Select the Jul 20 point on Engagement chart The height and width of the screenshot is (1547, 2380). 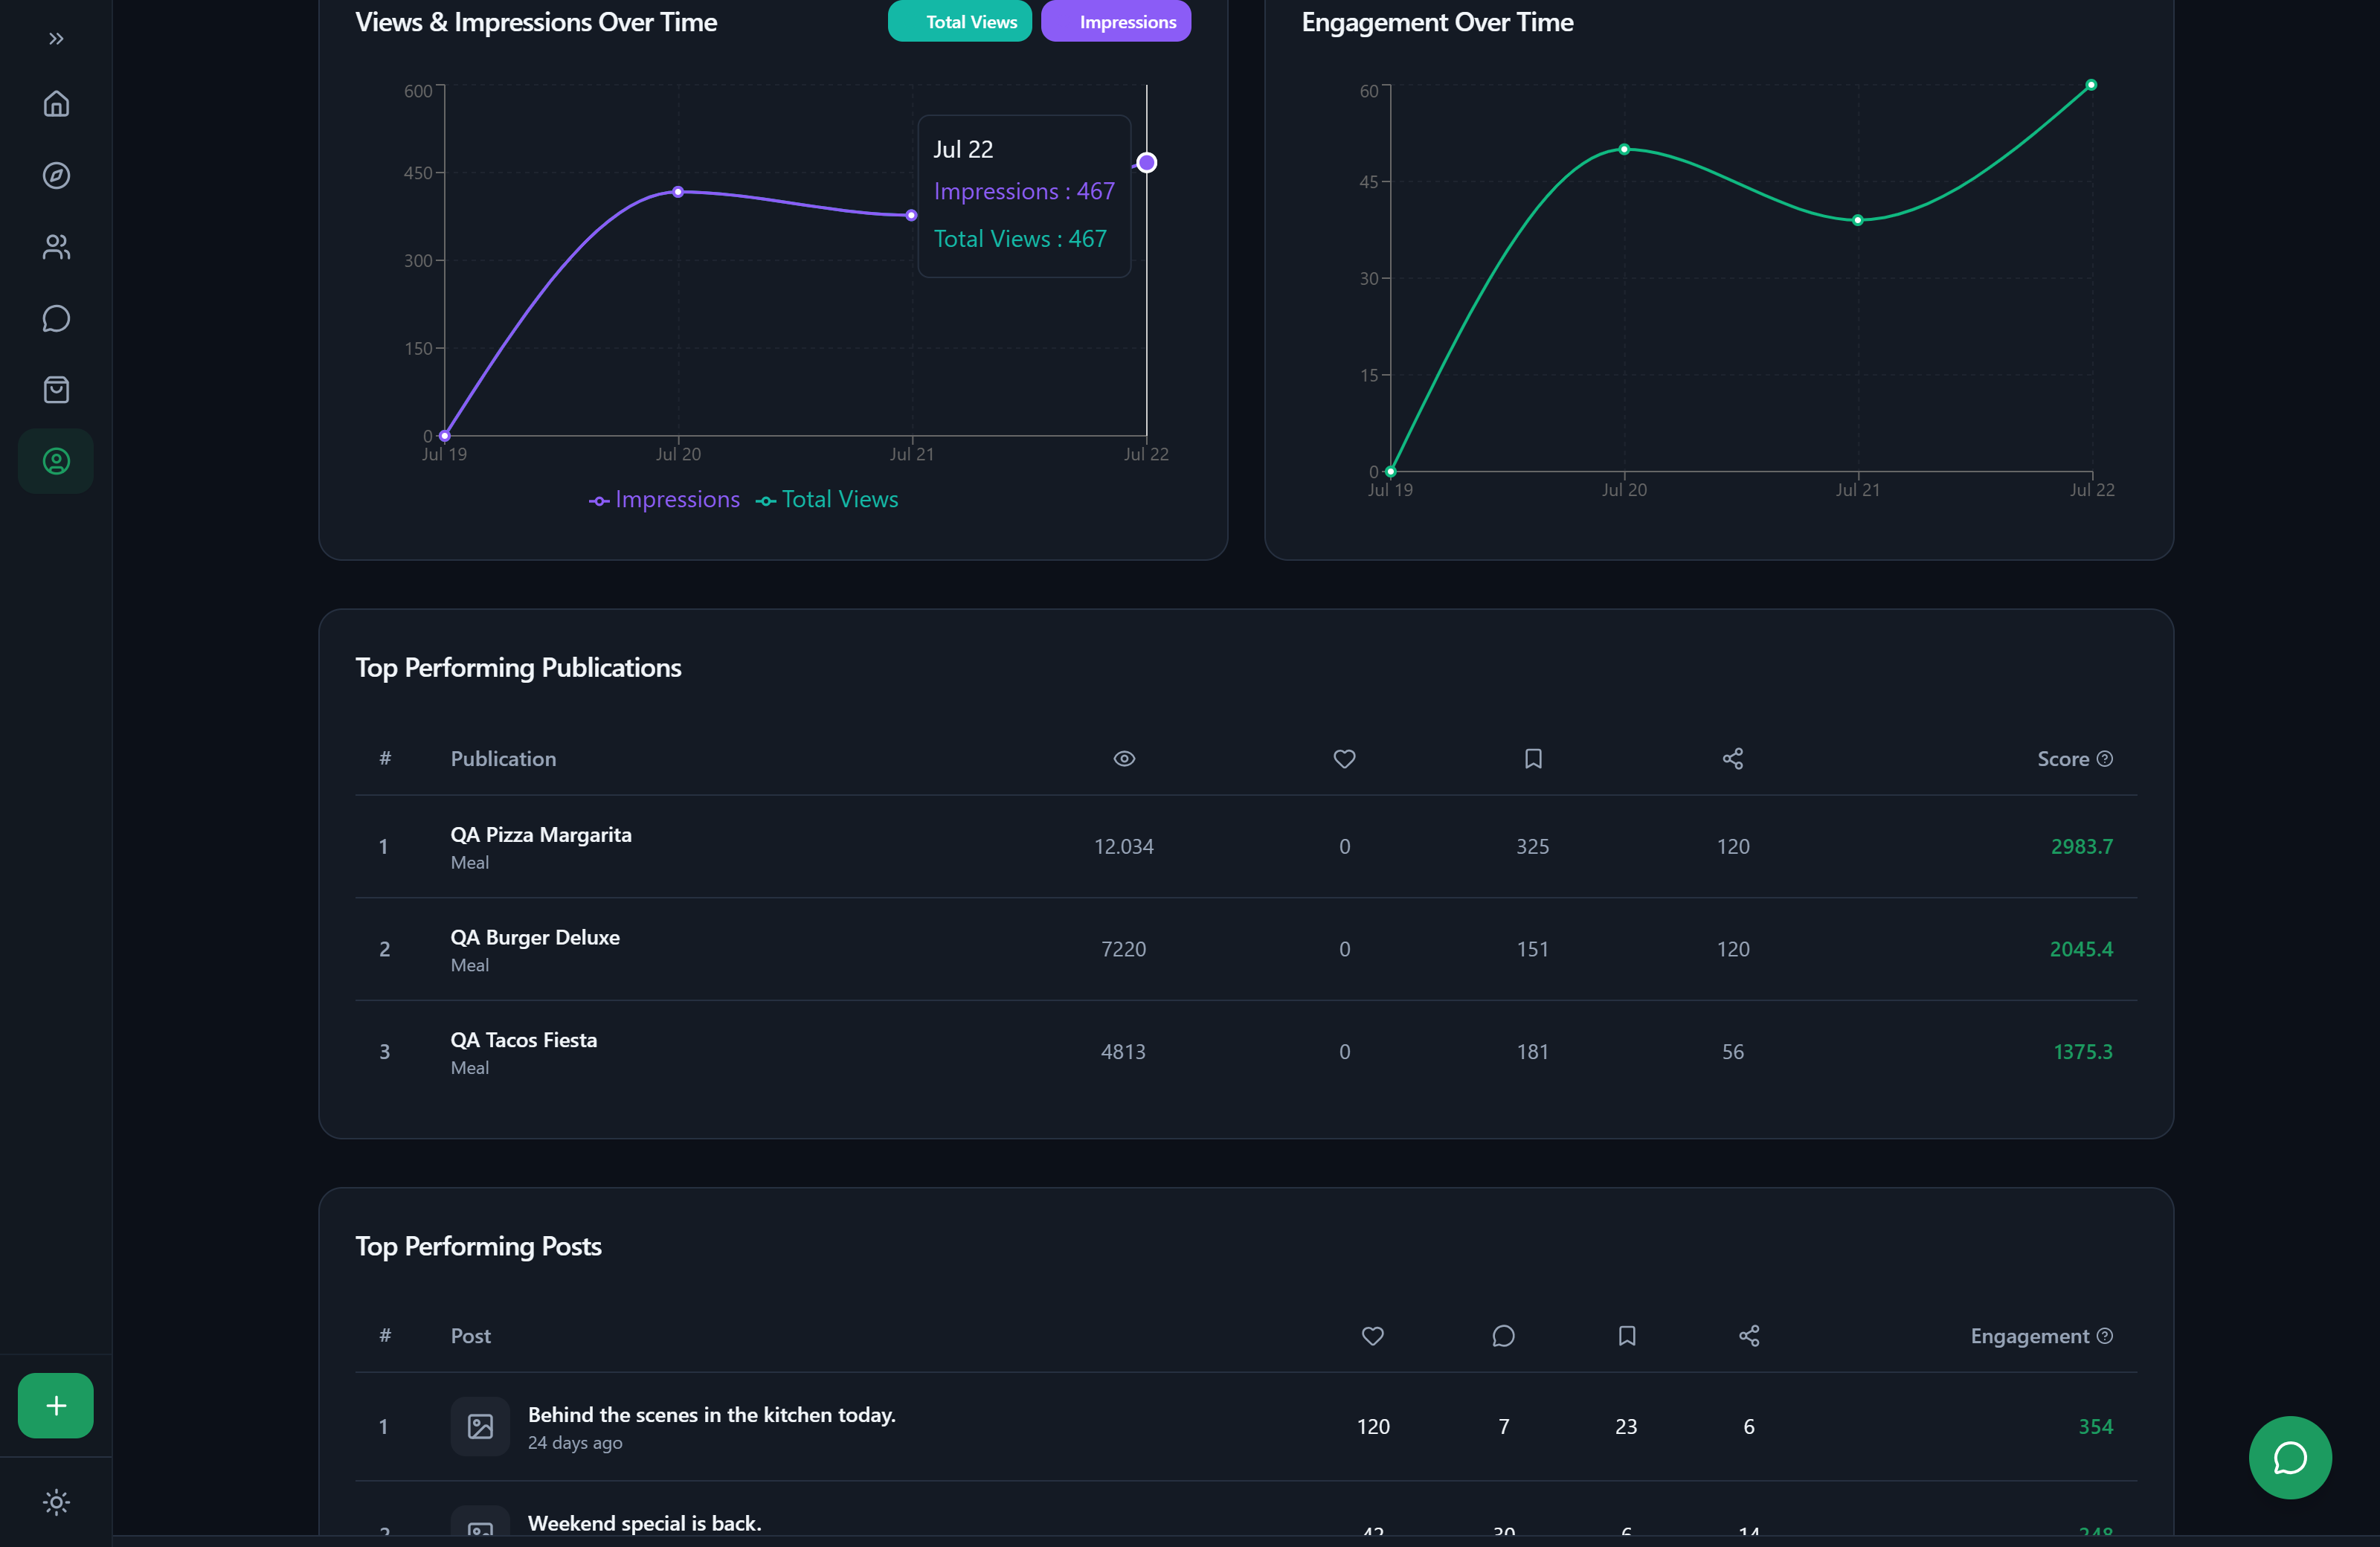[1624, 149]
